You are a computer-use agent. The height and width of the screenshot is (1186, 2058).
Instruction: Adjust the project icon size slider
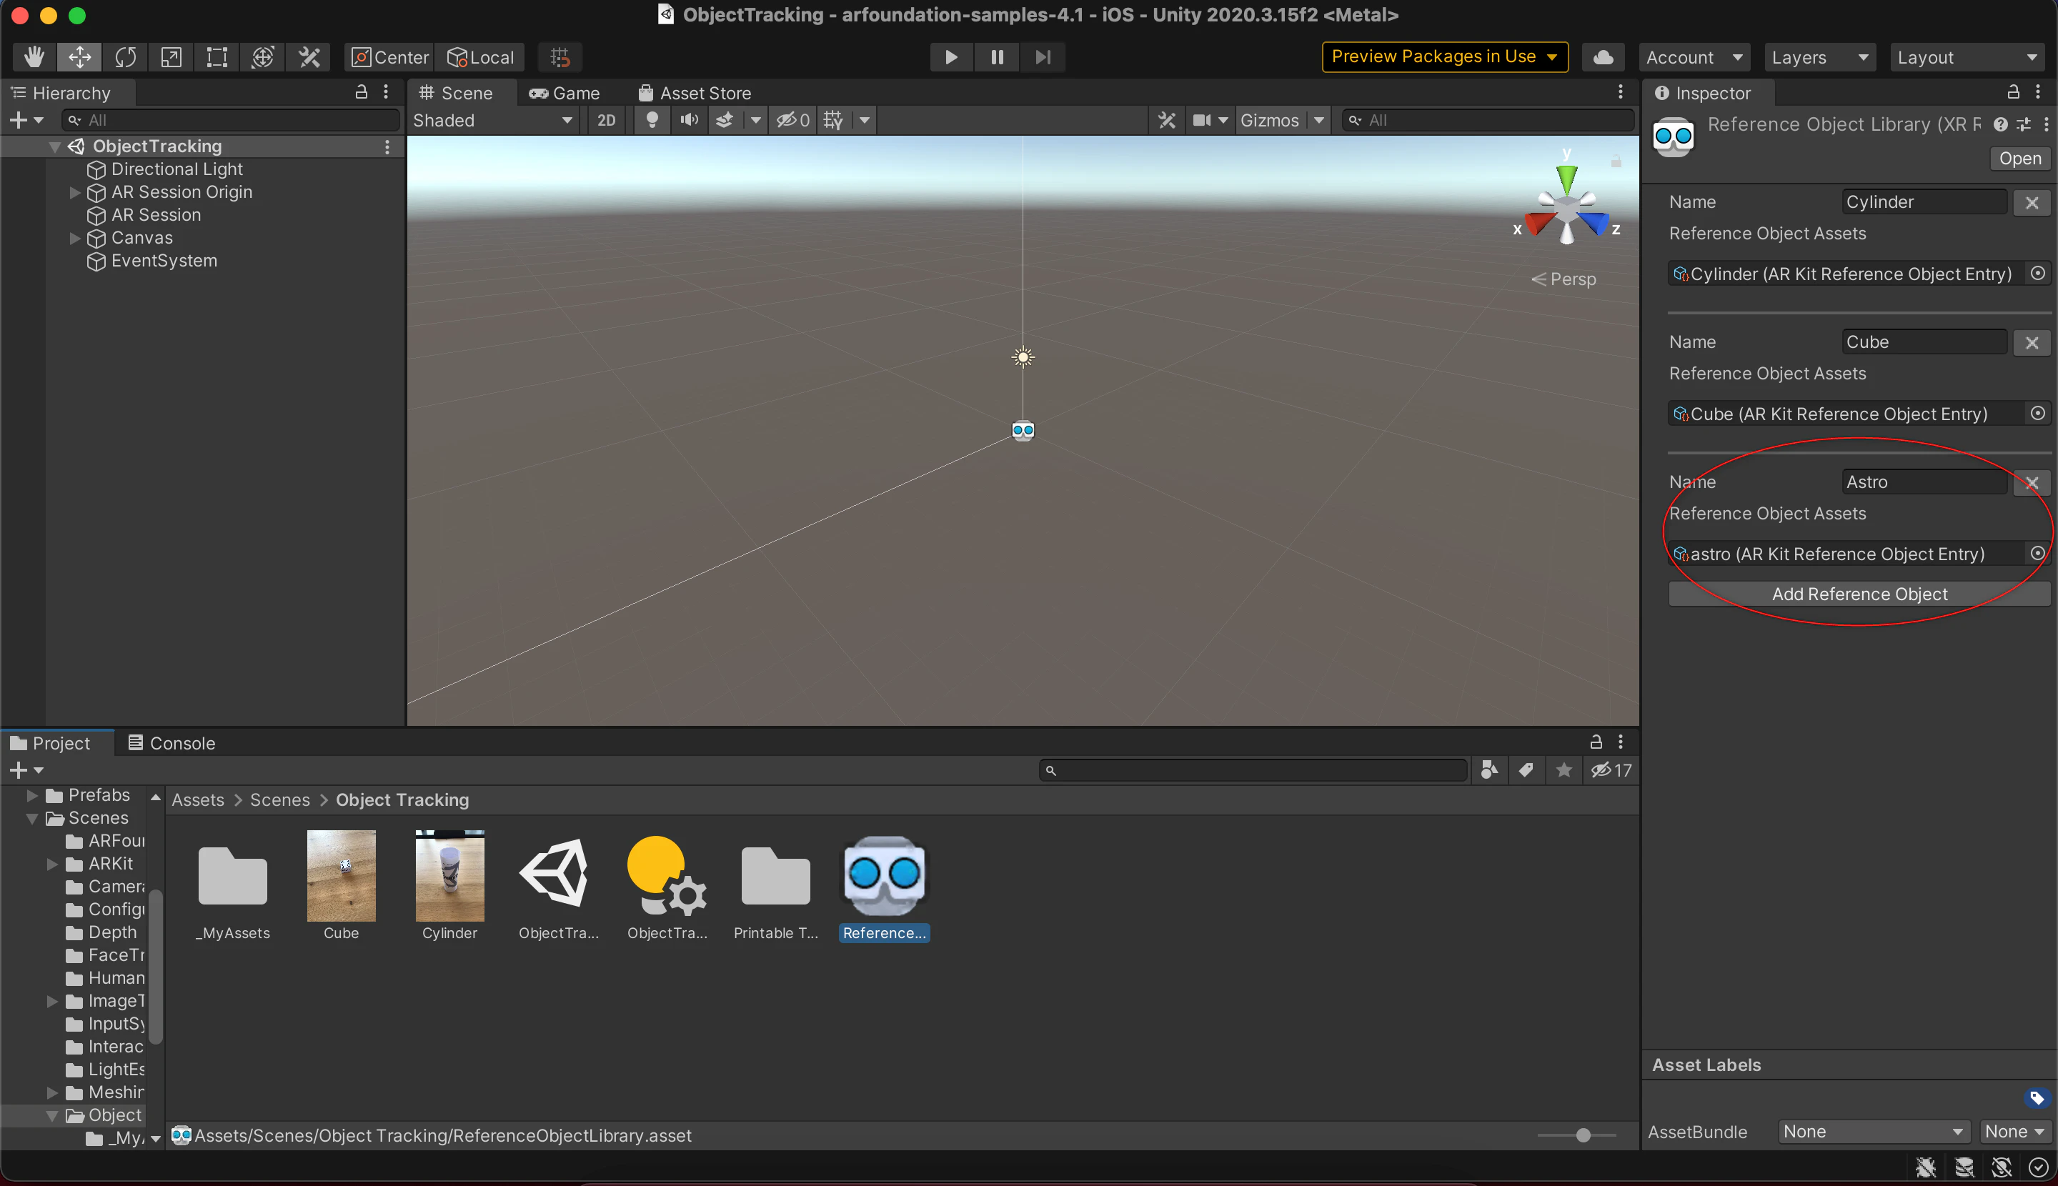(1581, 1135)
